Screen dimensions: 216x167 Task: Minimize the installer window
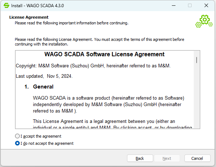tap(174, 6)
